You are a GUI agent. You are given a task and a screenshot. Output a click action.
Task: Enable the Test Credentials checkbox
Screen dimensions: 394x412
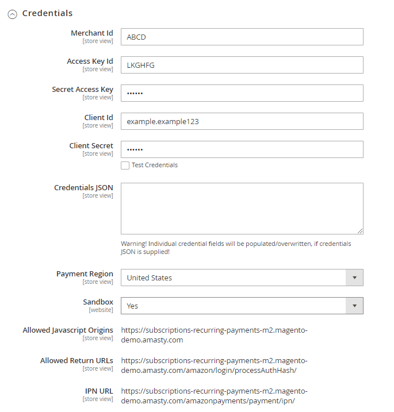coord(125,165)
